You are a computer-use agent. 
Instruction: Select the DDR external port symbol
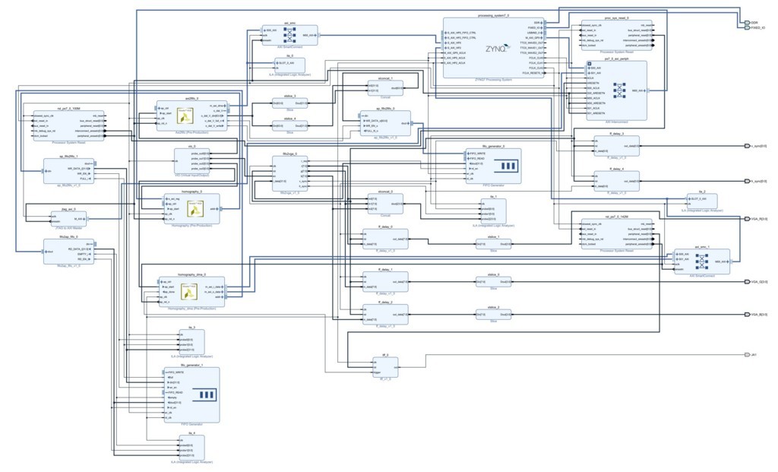[748, 23]
